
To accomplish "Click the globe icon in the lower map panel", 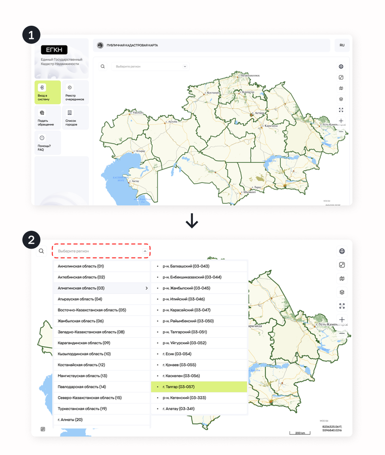I will [x=342, y=251].
